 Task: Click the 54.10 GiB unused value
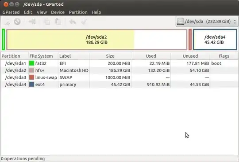[x=199, y=70]
